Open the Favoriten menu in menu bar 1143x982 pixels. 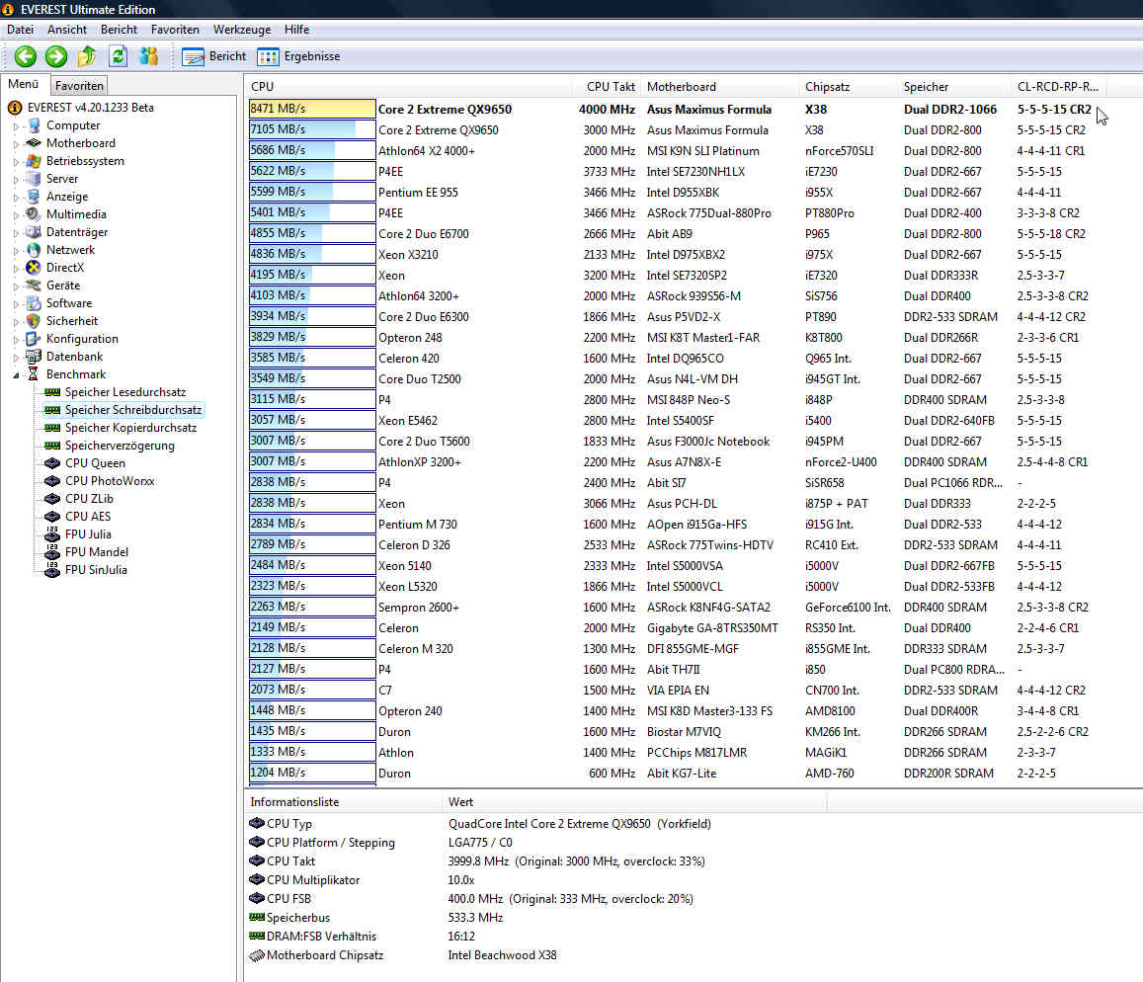pos(175,30)
